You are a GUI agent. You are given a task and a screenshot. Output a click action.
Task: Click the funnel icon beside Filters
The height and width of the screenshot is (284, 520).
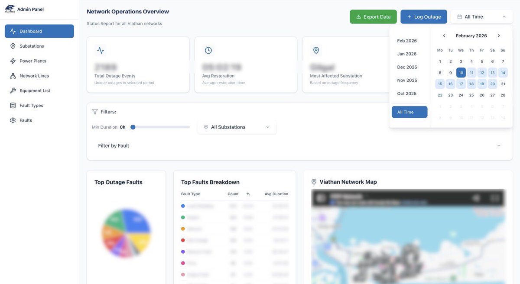(x=95, y=112)
